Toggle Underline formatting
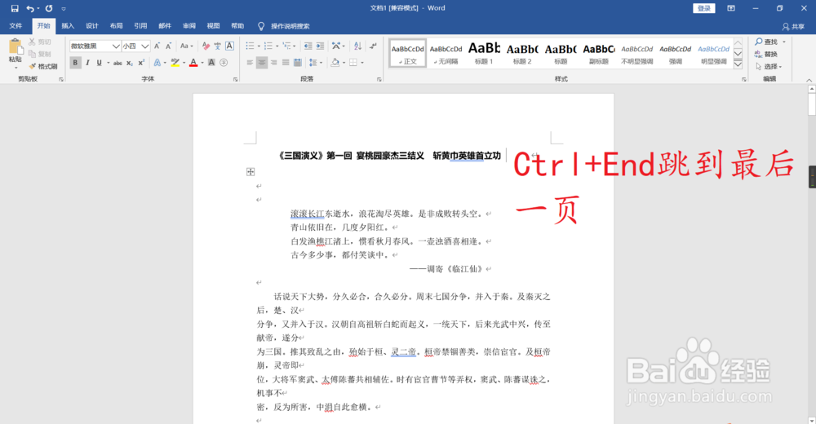This screenshot has width=816, height=424. (99, 63)
